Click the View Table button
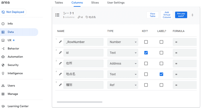This screenshot has width=201, height=108. 153,15
